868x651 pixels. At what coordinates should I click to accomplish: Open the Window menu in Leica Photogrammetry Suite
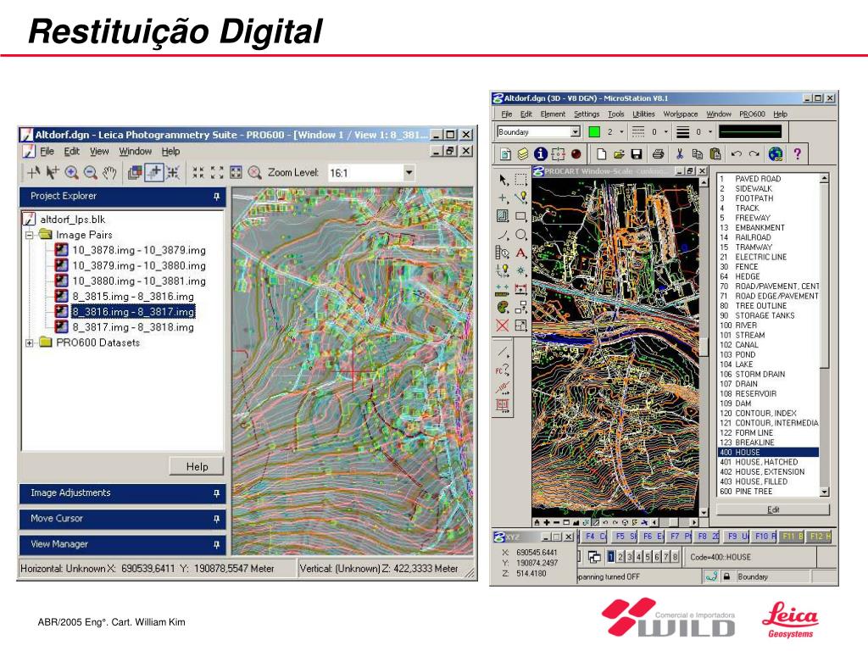pyautogui.click(x=135, y=151)
